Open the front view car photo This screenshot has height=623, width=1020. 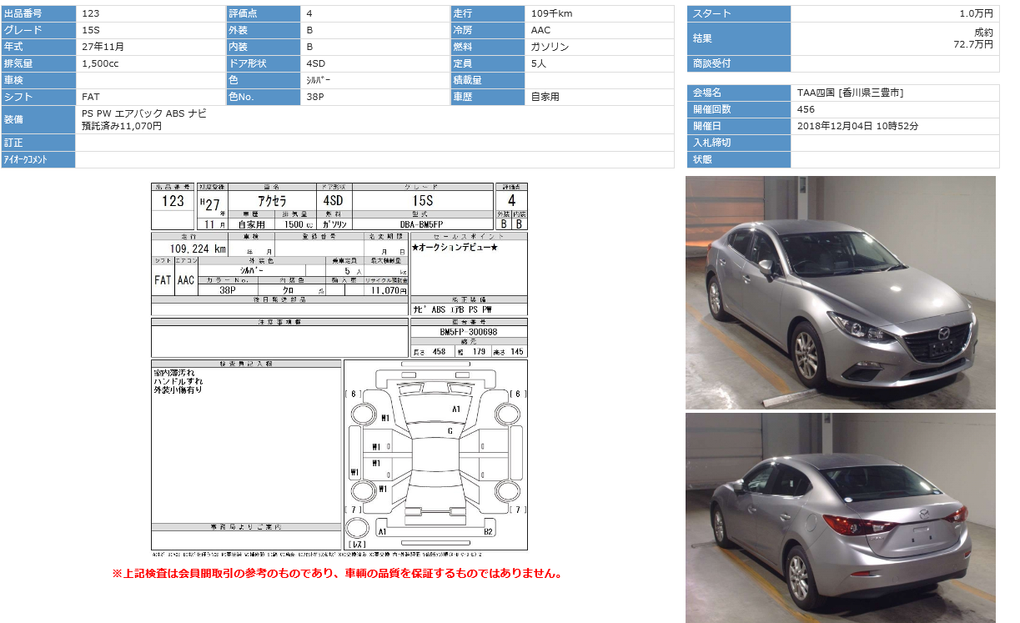click(840, 293)
